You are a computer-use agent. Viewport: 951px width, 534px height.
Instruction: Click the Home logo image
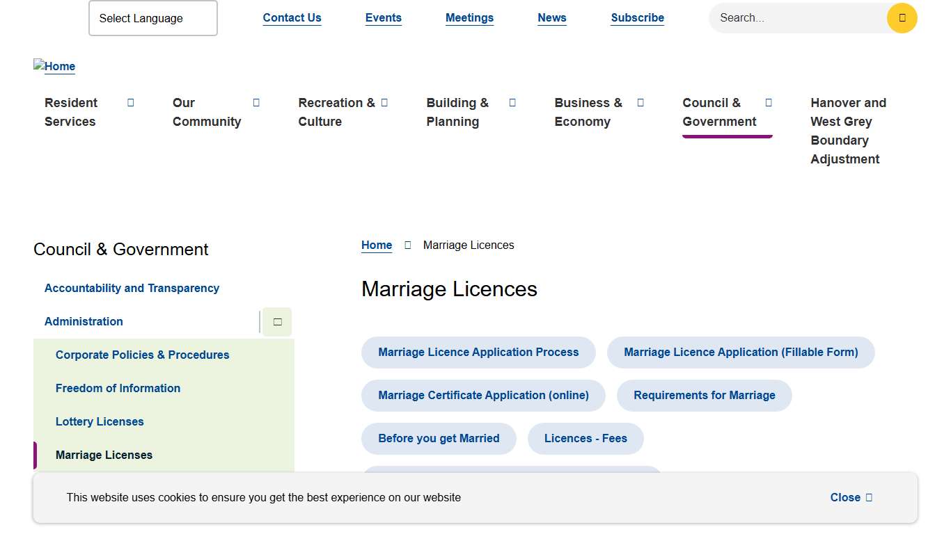pos(54,66)
